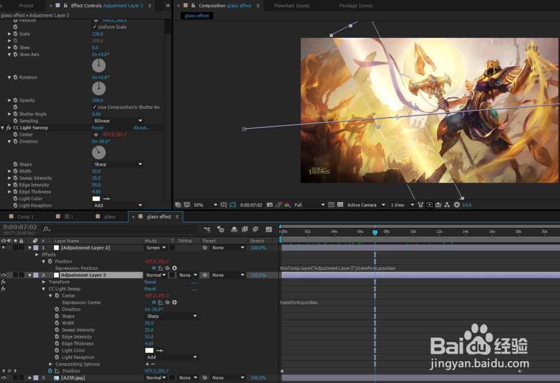The width and height of the screenshot is (560, 383).
Task: Toggle mask and shape path visibility icon
Action: click(233, 205)
